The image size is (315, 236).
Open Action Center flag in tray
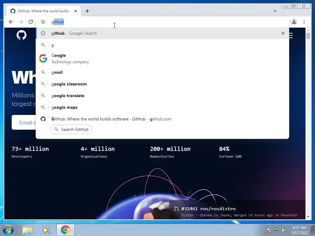[269, 230]
